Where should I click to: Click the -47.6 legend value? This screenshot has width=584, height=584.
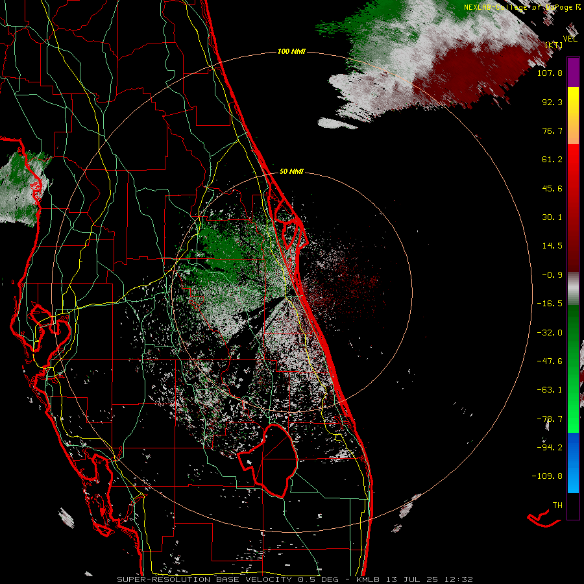coord(550,361)
